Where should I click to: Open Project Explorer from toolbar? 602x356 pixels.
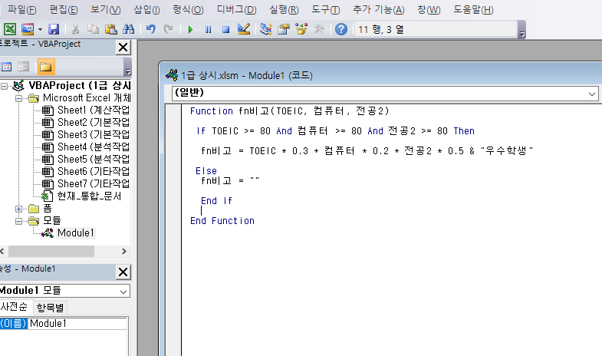click(266, 29)
